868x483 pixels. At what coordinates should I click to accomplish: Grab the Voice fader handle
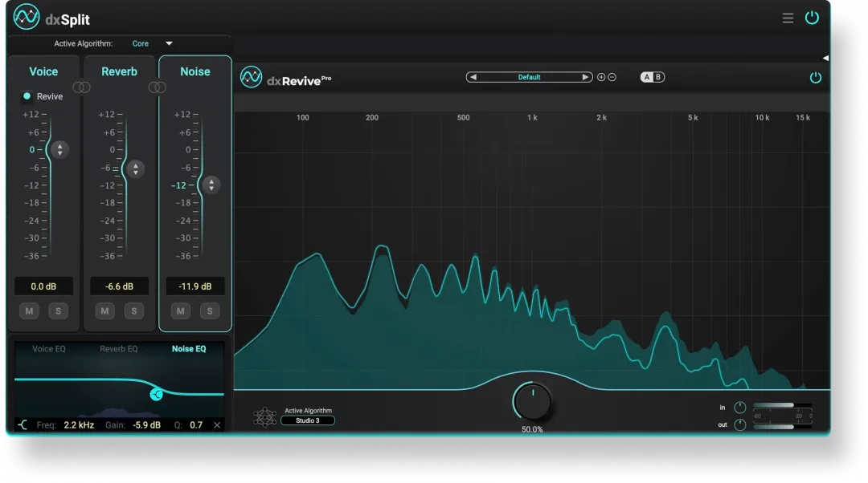(x=59, y=149)
